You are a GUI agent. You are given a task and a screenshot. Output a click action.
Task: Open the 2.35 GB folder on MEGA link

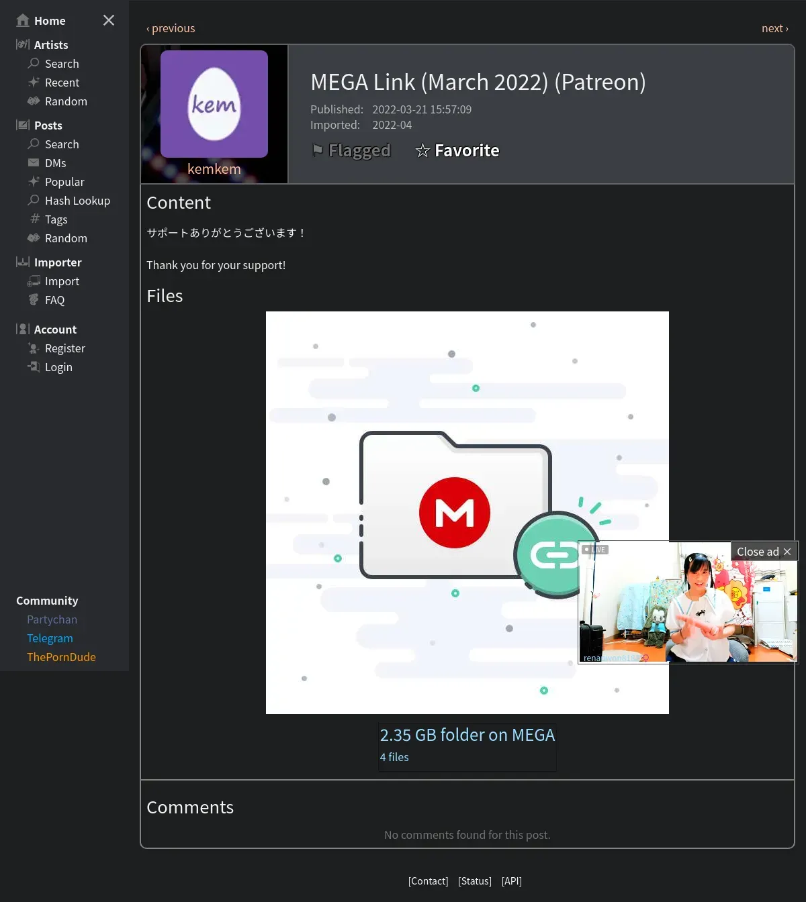467,735
